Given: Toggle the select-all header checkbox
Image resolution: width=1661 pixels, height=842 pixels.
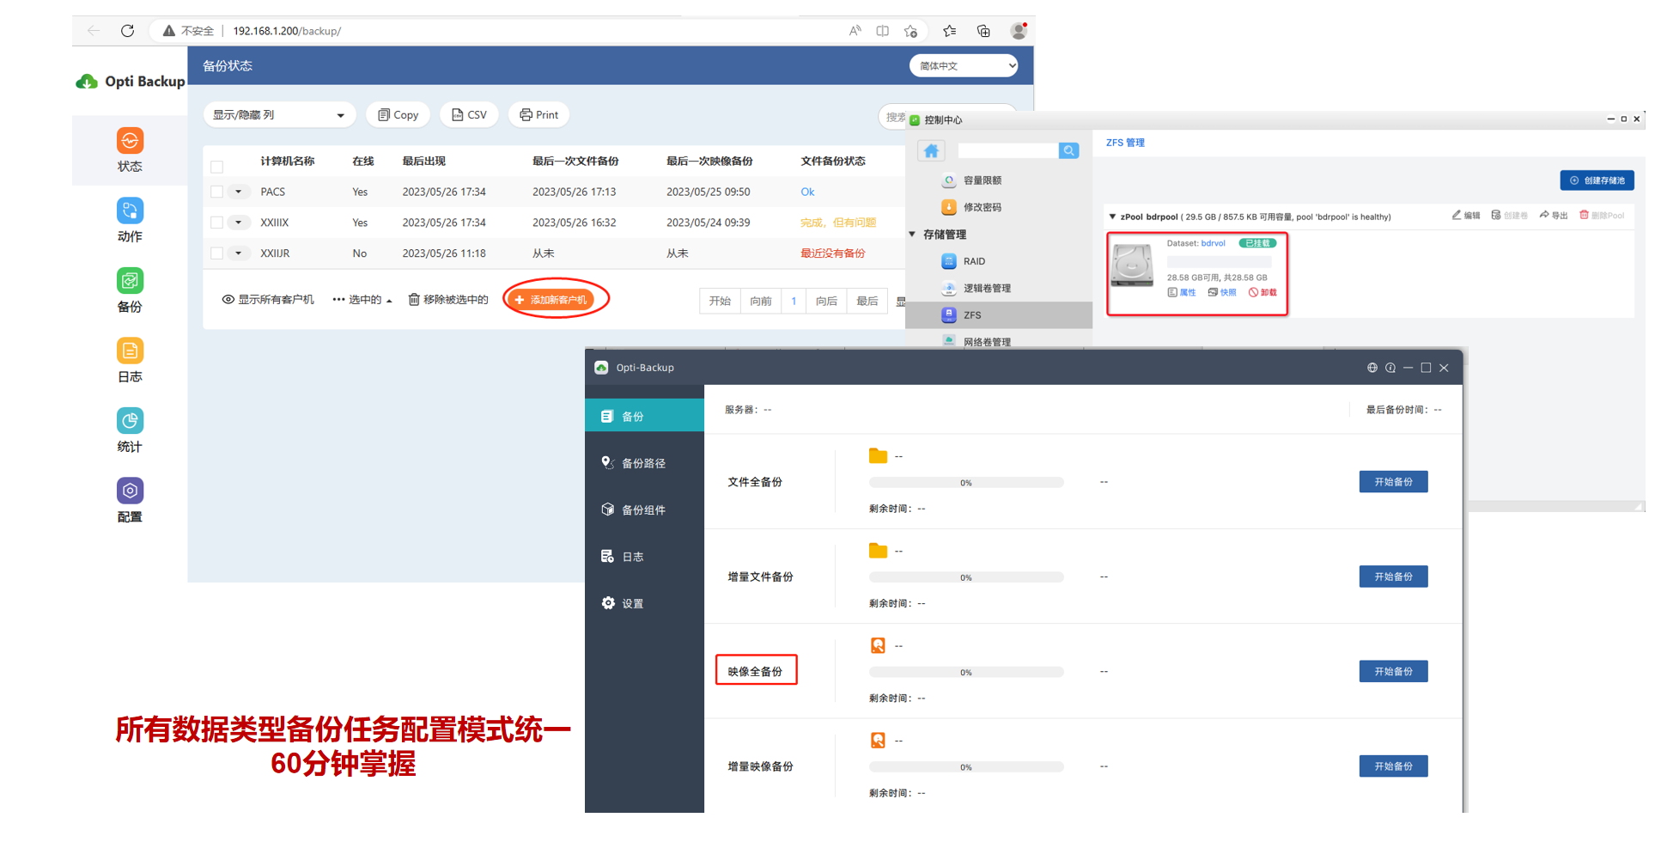Looking at the screenshot, I should click(217, 167).
